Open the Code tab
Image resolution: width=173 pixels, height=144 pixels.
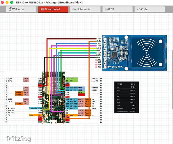[149, 9]
